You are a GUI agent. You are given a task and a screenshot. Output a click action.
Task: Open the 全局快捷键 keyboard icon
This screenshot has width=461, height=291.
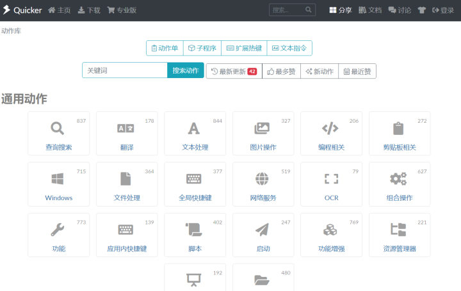pos(194,179)
